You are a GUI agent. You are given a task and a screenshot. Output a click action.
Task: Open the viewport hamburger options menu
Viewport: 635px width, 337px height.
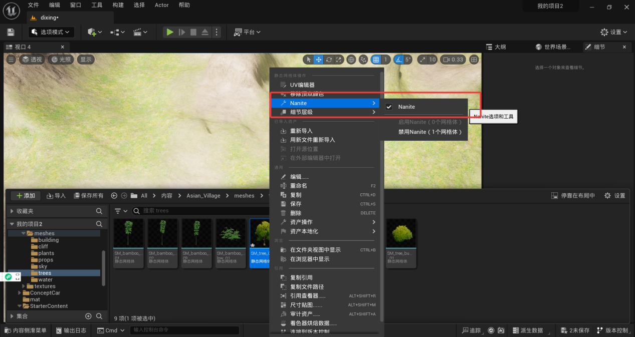pyautogui.click(x=11, y=60)
